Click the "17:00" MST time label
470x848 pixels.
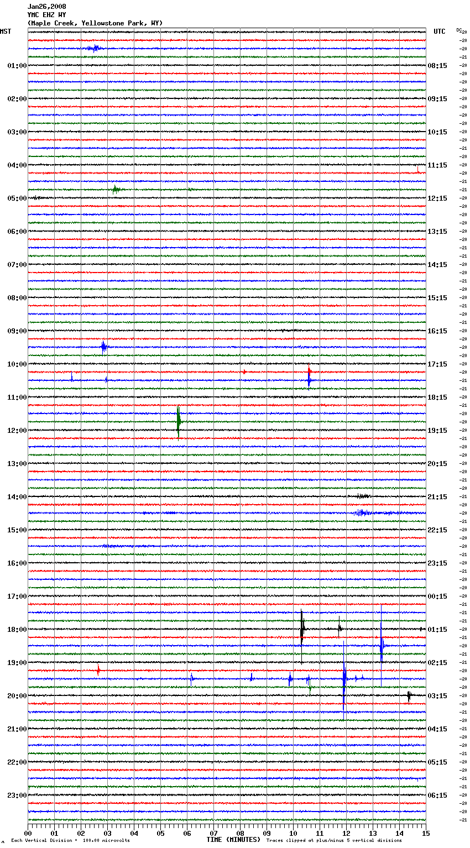[17, 596]
